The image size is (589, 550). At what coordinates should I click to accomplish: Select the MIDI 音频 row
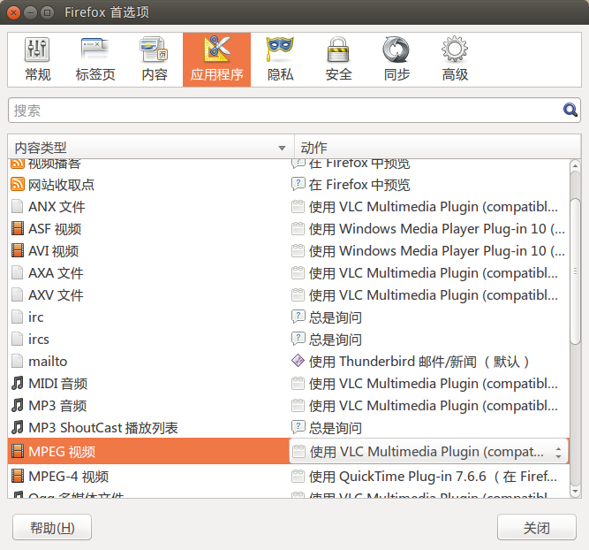click(x=289, y=384)
